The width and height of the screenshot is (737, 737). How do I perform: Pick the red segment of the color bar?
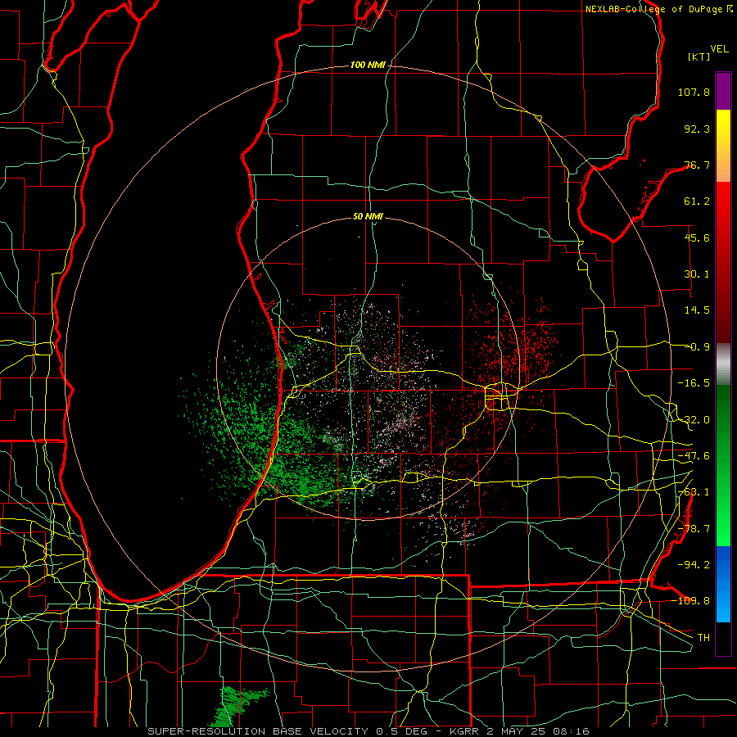(723, 262)
